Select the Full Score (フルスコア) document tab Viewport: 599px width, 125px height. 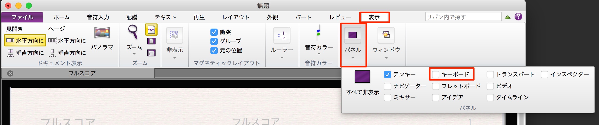point(78,73)
